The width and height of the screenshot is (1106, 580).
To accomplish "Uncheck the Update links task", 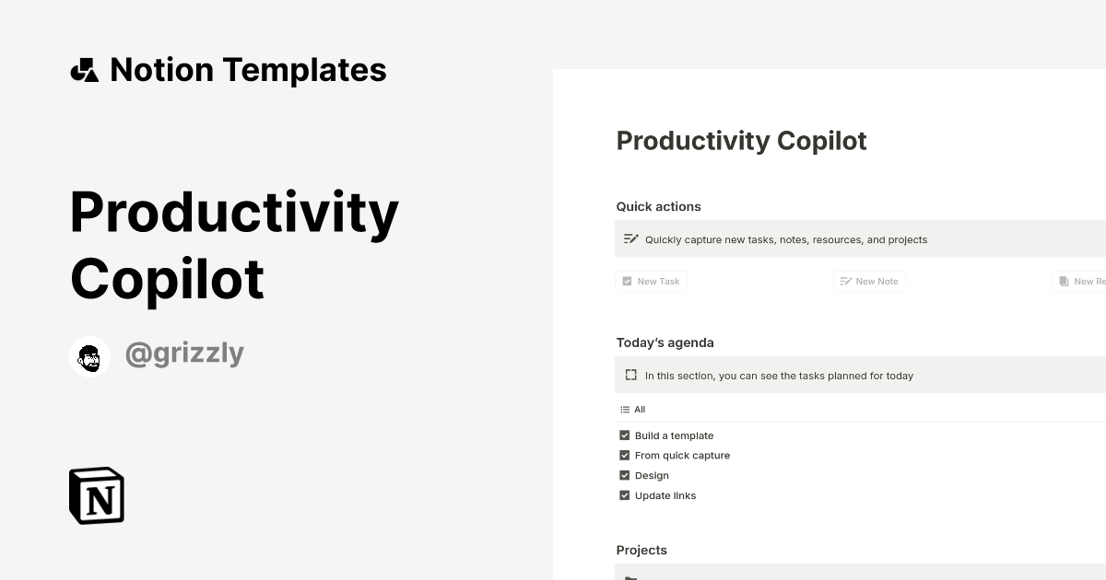I will [624, 495].
